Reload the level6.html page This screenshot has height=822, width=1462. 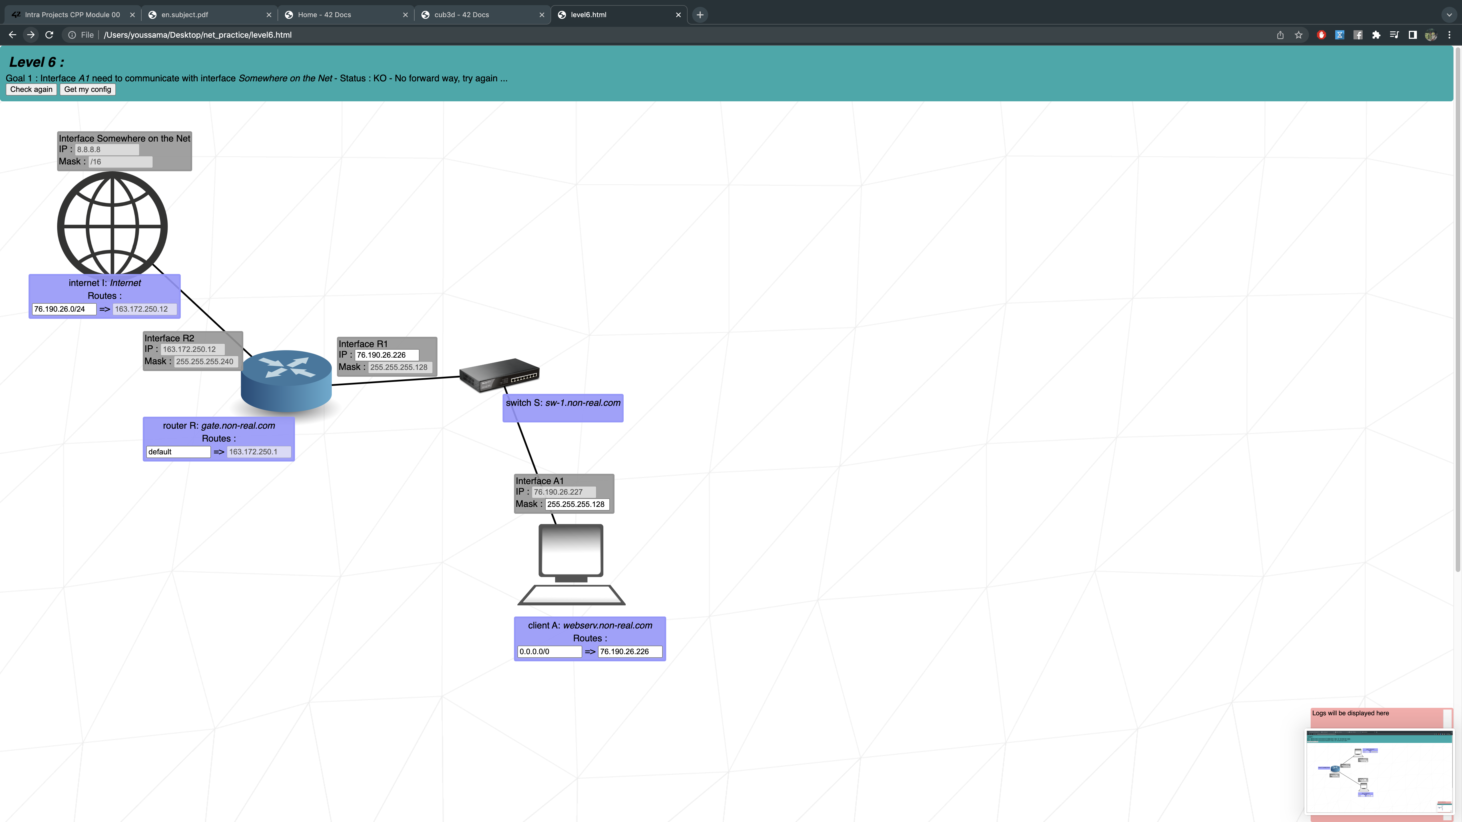49,35
